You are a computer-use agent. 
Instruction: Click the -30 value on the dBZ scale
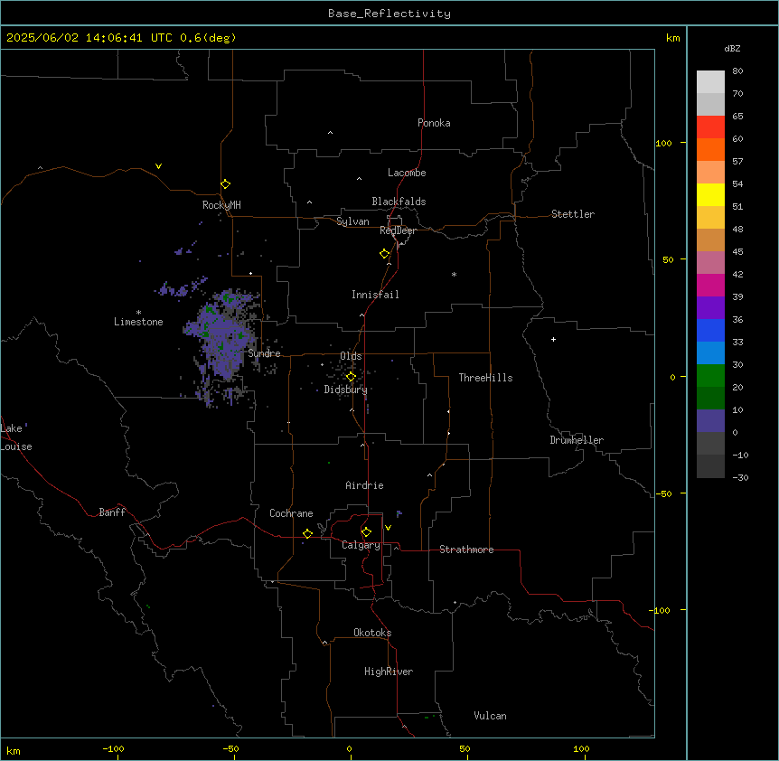coord(740,478)
